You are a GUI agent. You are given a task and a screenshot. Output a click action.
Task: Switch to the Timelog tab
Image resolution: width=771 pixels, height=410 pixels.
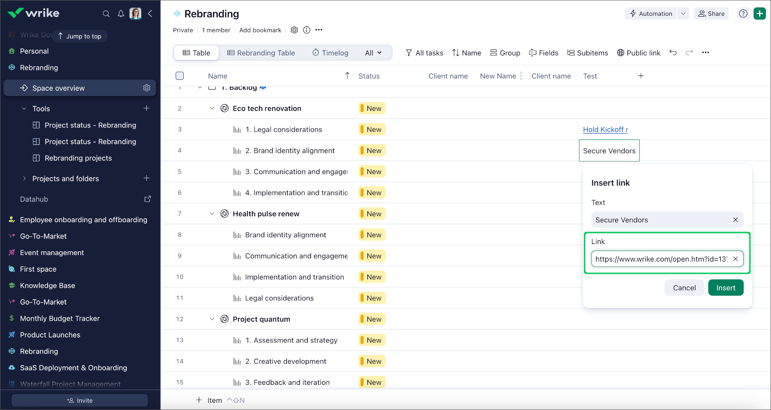click(x=330, y=53)
